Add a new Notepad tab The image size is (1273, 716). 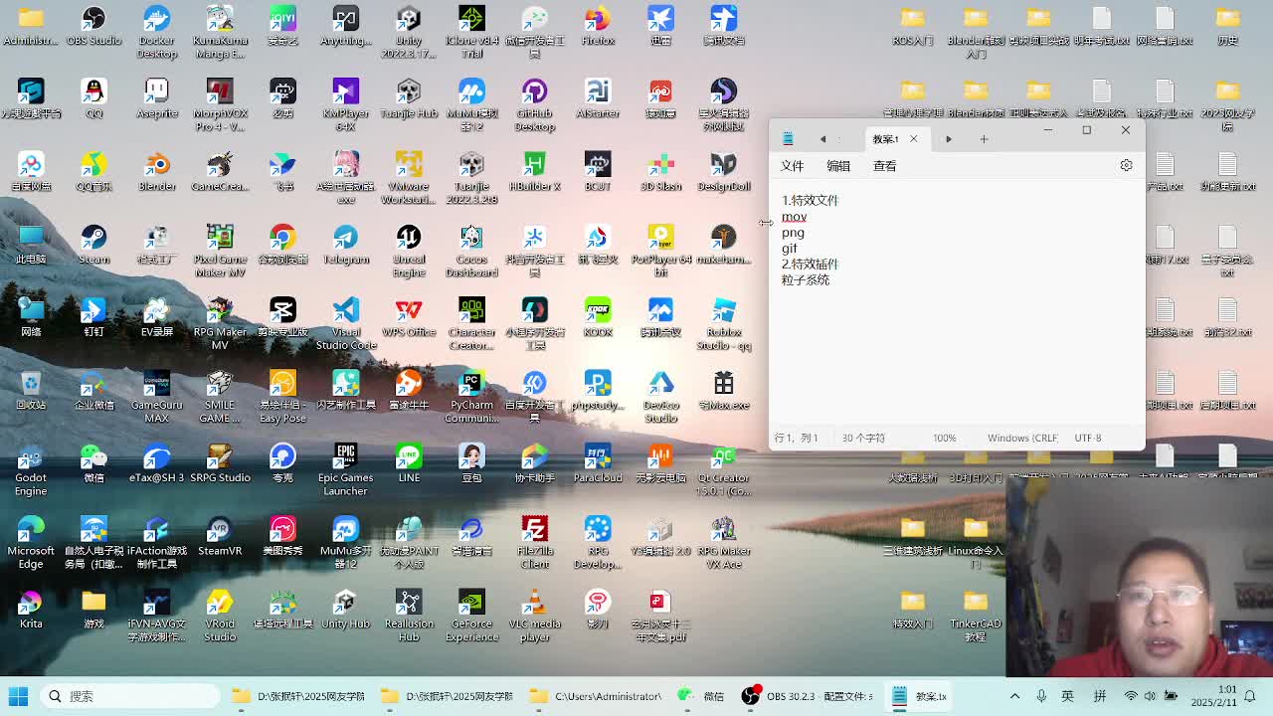[x=984, y=139]
